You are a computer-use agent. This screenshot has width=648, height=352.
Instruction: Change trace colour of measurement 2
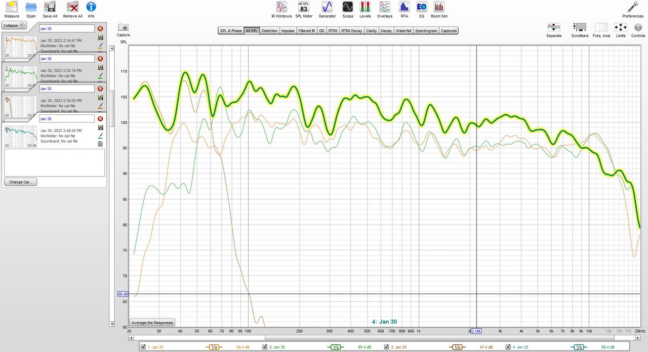click(100, 75)
